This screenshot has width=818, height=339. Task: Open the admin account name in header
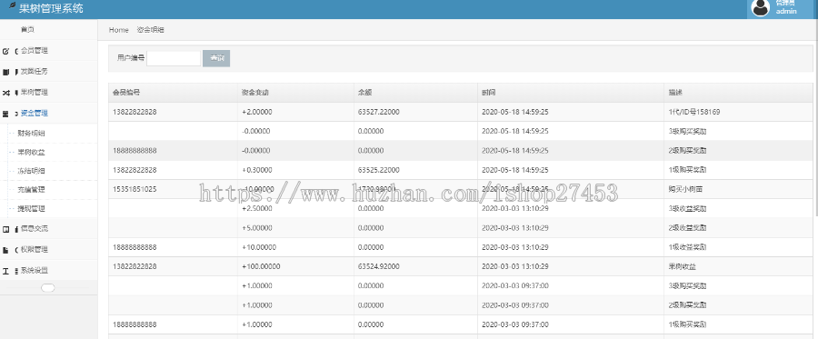786,11
